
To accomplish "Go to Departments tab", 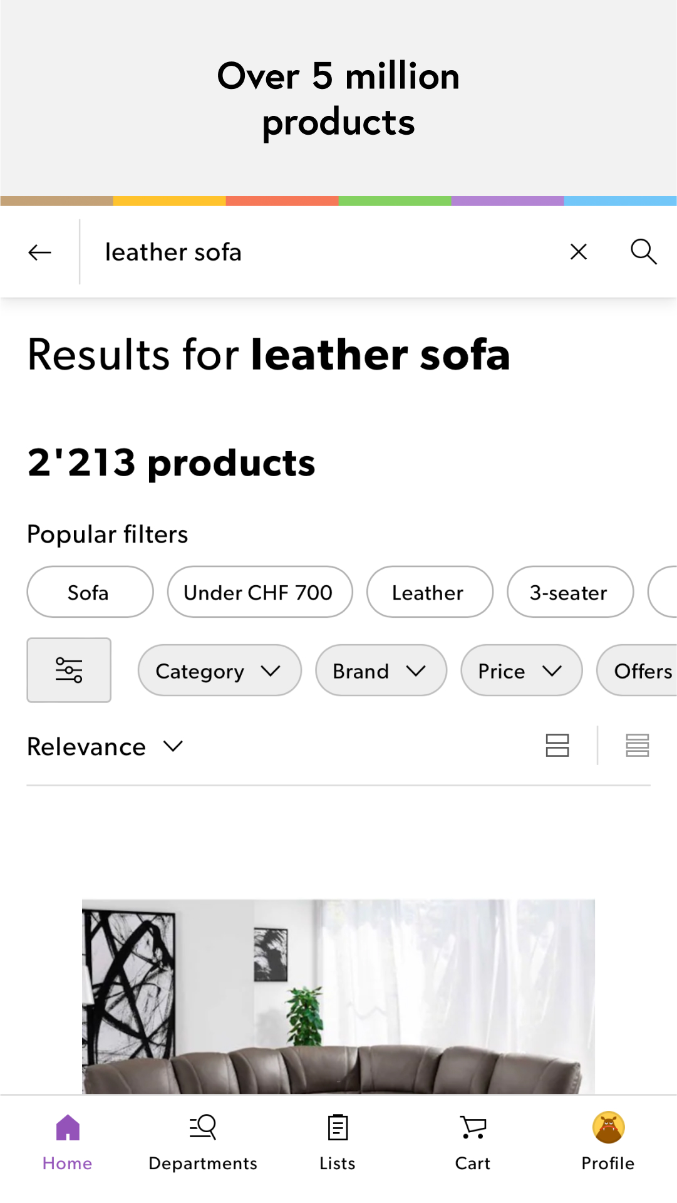I will point(203,1143).
